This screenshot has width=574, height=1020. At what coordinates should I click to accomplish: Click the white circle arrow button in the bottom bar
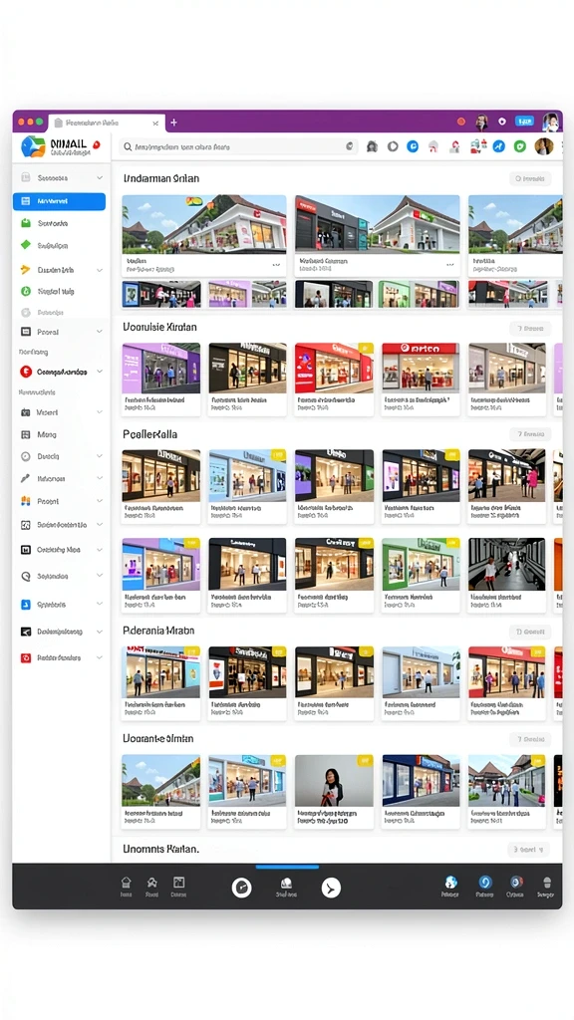(x=331, y=888)
